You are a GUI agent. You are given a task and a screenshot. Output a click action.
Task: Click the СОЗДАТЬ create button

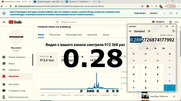(158, 22)
